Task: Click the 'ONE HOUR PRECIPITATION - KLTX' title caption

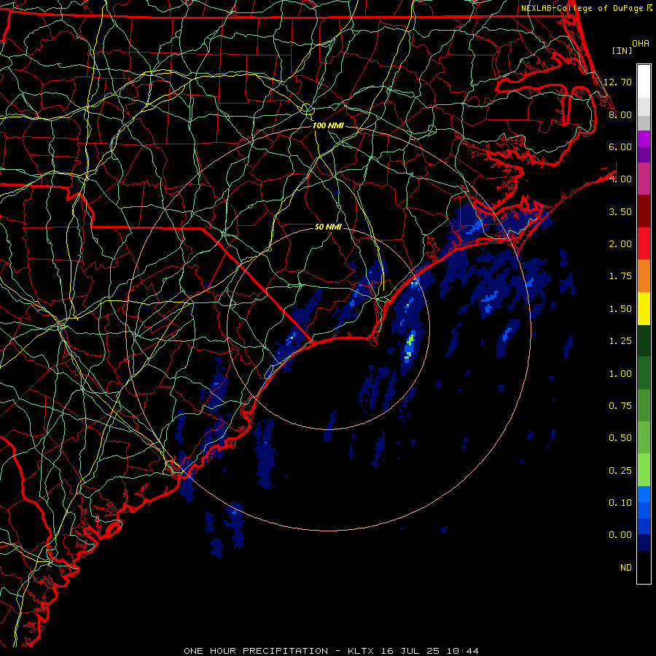Action: (x=278, y=651)
